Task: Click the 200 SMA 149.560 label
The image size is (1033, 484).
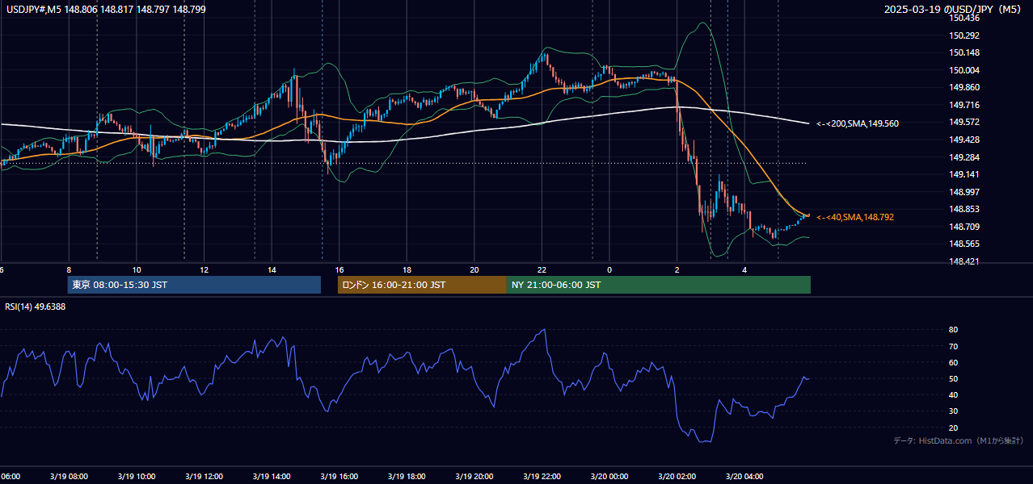Action: point(858,123)
